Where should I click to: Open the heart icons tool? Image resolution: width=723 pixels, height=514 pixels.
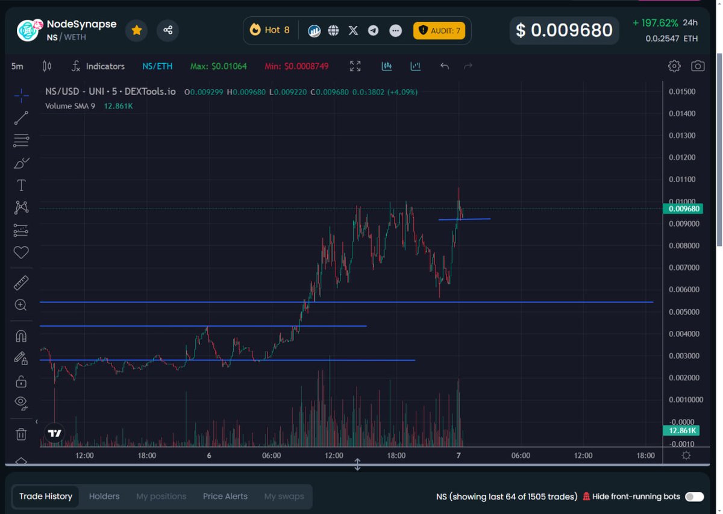[x=21, y=252]
